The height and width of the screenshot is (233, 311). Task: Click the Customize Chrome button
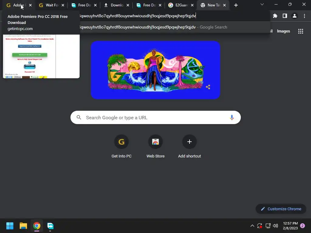(x=281, y=209)
